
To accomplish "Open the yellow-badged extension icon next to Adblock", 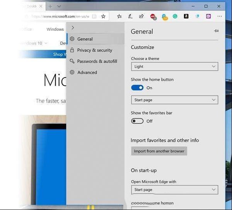I will coord(164,17).
